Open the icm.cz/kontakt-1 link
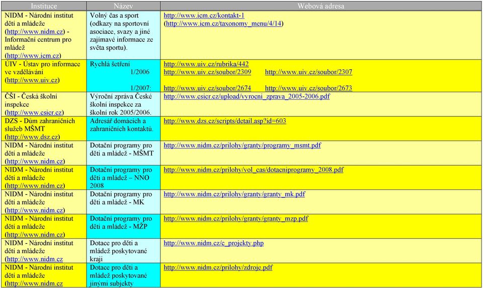Image resolution: width=483 pixels, height=288 pixels. 204,16
